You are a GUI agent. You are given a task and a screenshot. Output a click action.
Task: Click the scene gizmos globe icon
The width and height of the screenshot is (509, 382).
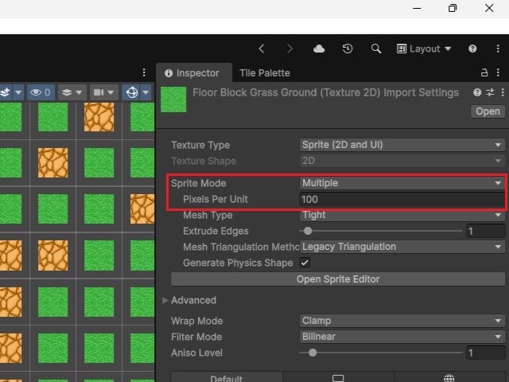[132, 92]
